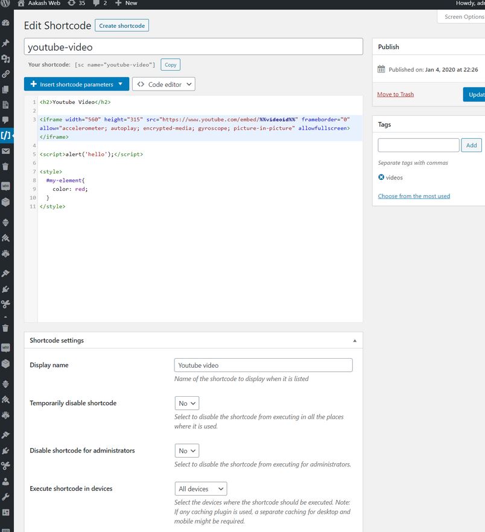Screen dimensions: 485x532
Task: Collapse the Shortcode settings panel
Action: point(355,341)
